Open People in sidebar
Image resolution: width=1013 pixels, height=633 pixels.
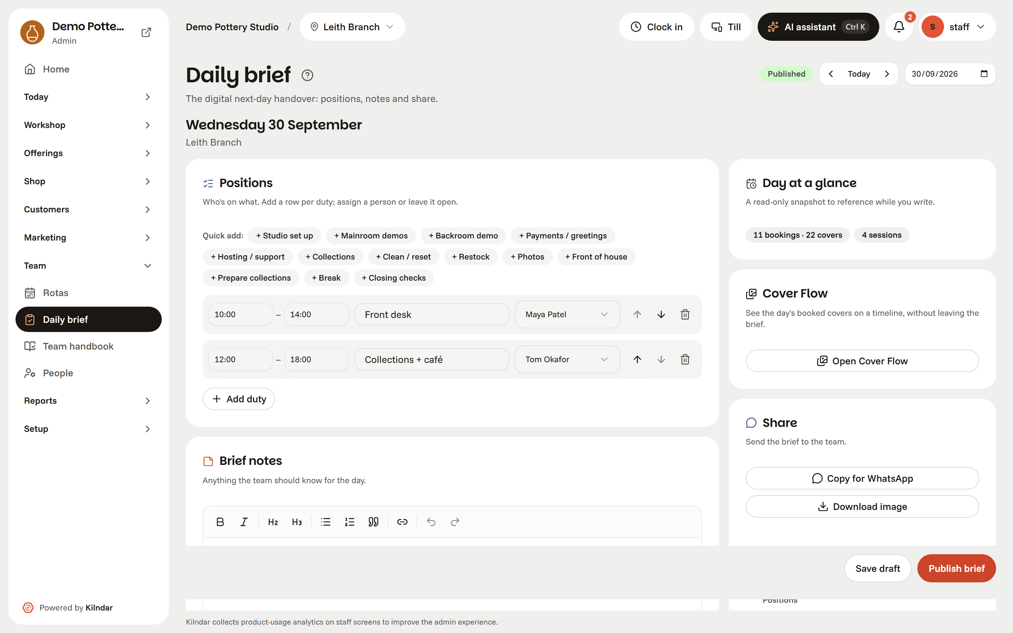[88, 373]
